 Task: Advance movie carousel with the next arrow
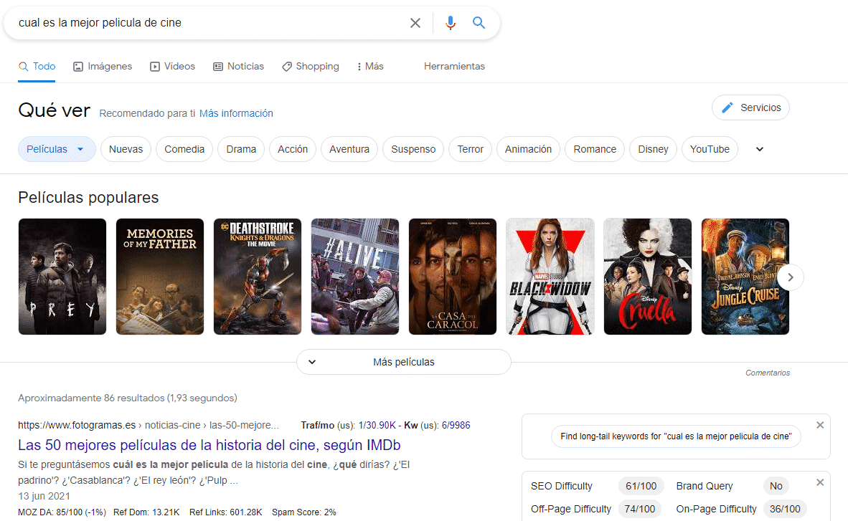[791, 277]
